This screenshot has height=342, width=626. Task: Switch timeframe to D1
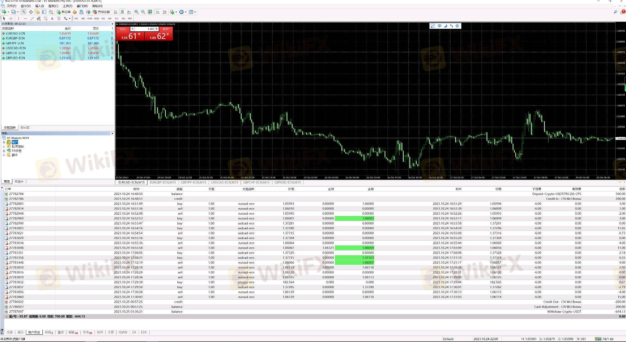click(x=117, y=19)
